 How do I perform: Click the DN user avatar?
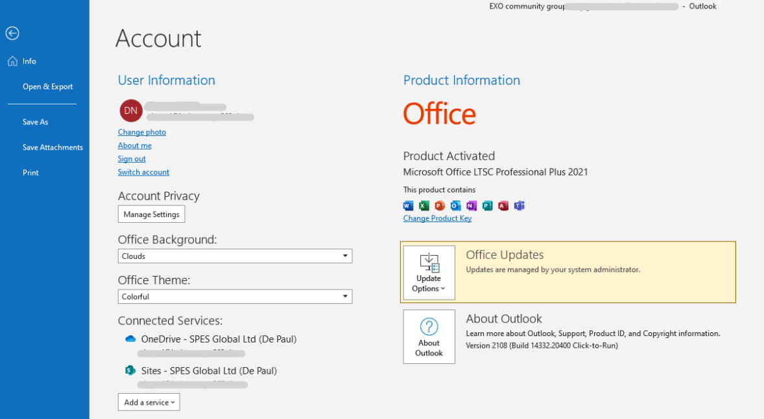tap(130, 111)
